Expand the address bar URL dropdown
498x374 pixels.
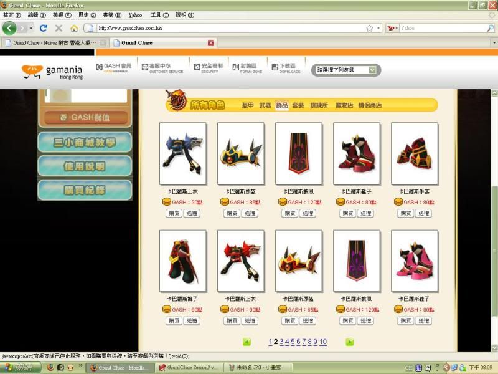378,28
